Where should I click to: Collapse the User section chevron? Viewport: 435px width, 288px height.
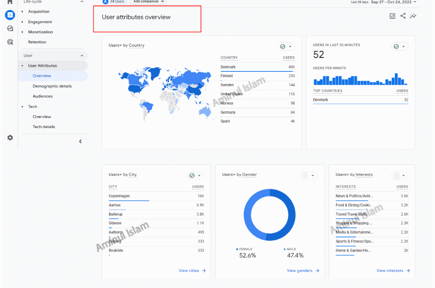point(82,55)
